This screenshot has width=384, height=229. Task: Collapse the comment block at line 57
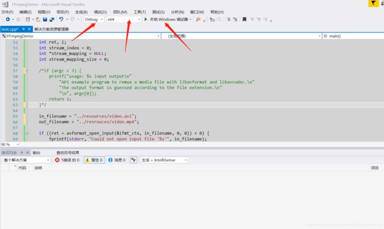tap(27, 71)
